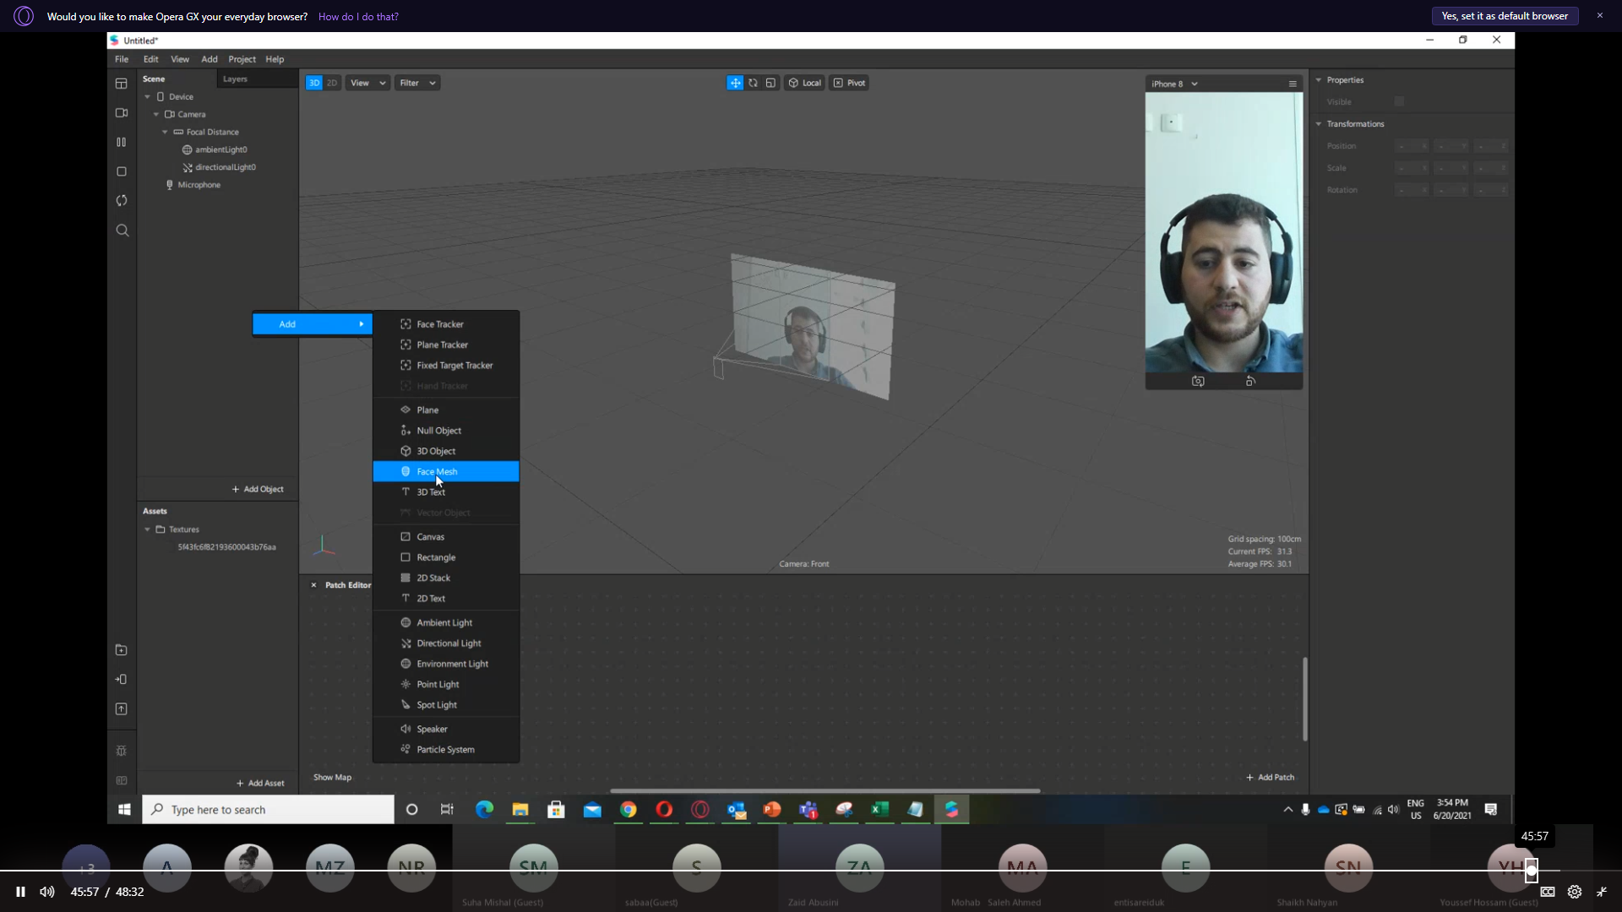Open Microsoft Teams from the taskbar

click(808, 810)
